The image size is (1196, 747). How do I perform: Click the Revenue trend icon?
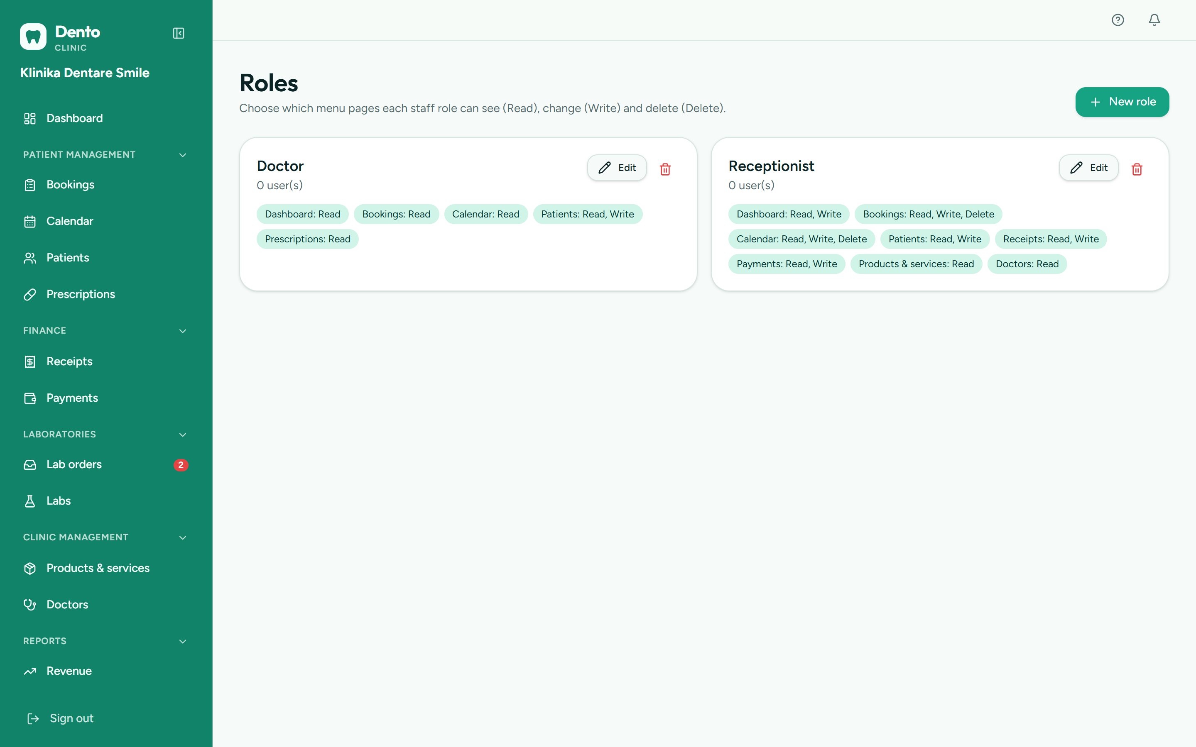pyautogui.click(x=29, y=671)
